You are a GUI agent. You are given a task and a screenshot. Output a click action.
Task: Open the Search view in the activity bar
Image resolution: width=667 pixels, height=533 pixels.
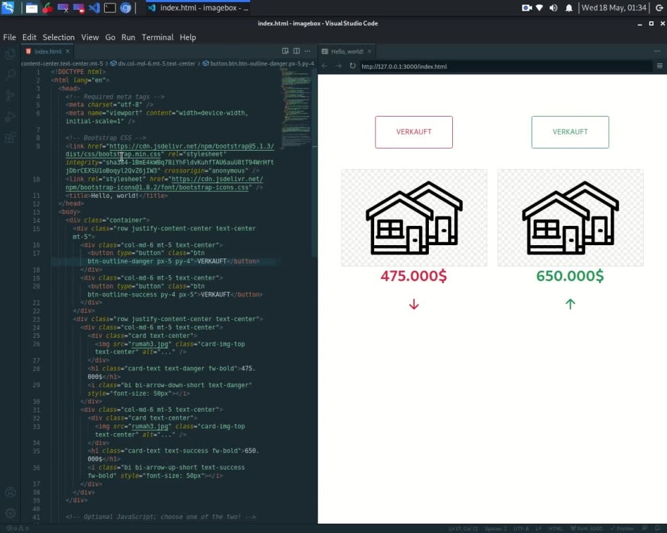coord(9,75)
